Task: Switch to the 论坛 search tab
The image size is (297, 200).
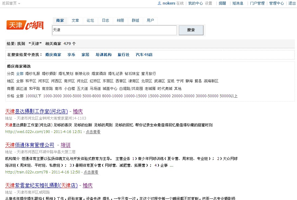Action: click(x=90, y=20)
